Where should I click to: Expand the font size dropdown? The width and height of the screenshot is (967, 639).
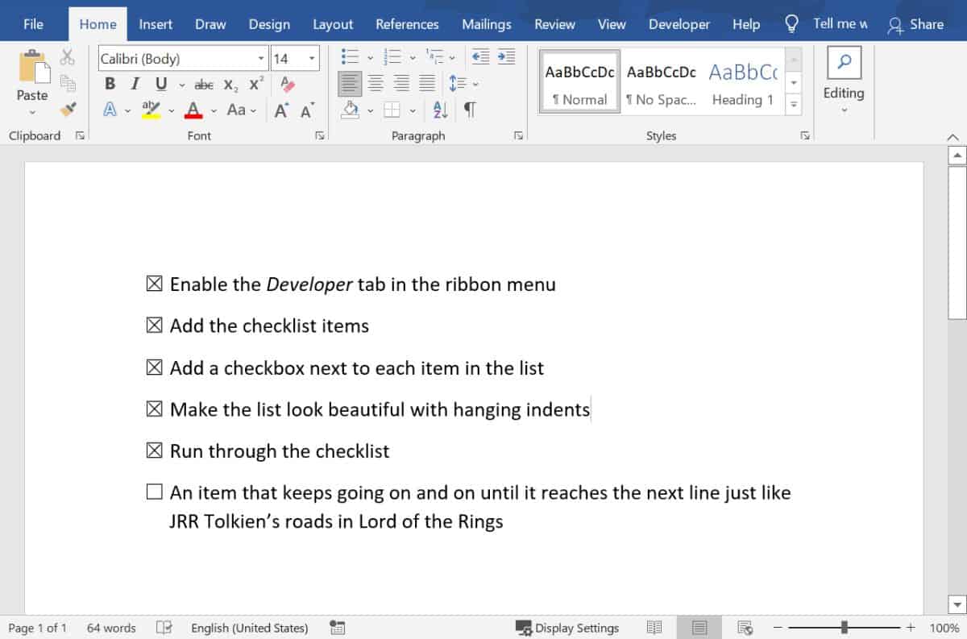click(x=311, y=57)
